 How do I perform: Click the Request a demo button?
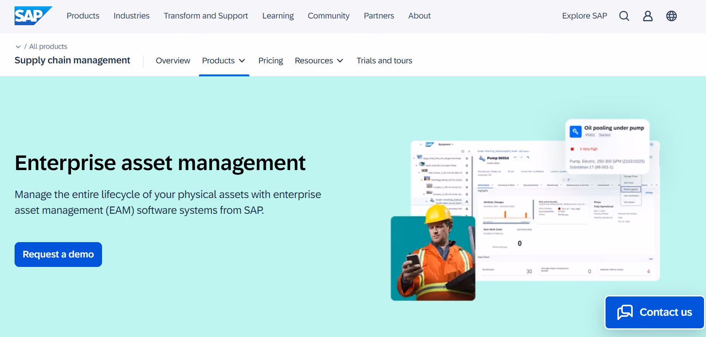(58, 254)
